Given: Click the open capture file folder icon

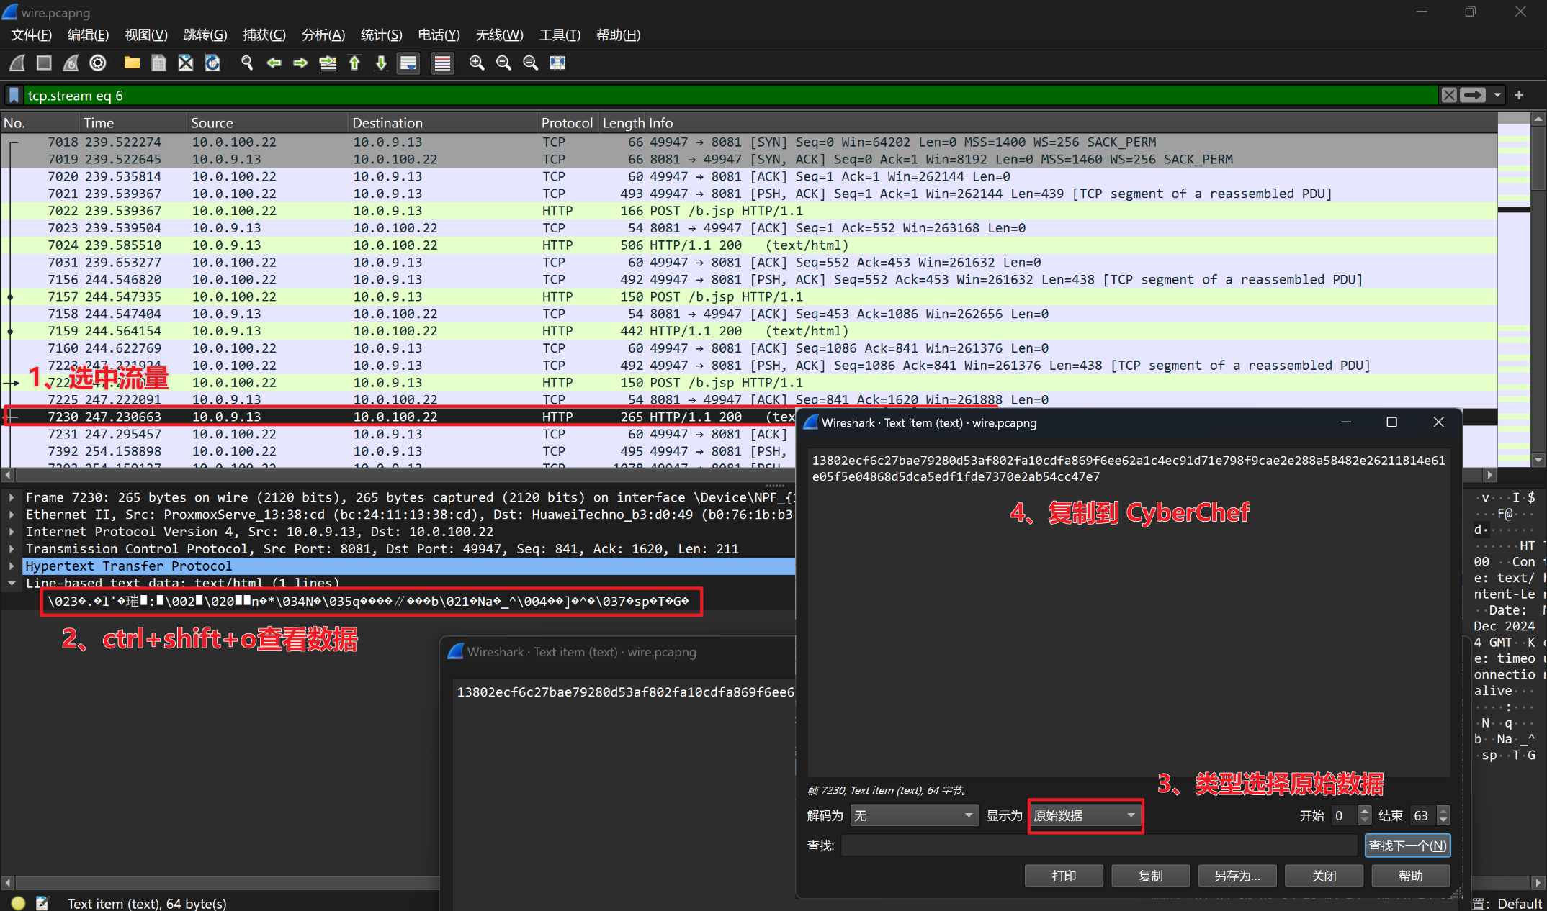Looking at the screenshot, I should pyautogui.click(x=132, y=63).
